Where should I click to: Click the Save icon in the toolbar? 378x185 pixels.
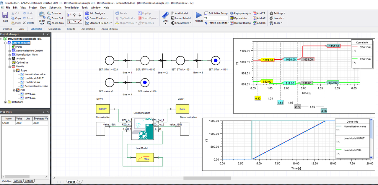coord(5,16)
